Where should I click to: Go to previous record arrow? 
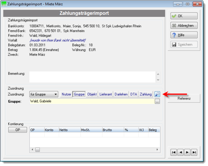click(181, 152)
